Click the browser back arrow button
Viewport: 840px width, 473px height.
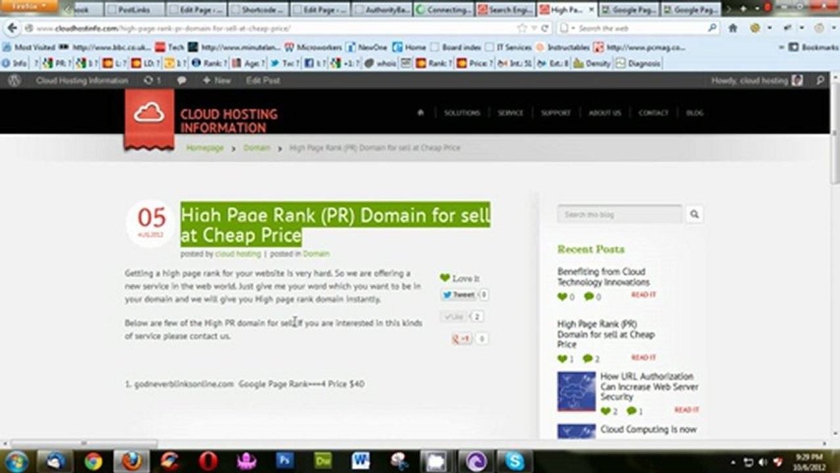tap(12, 28)
